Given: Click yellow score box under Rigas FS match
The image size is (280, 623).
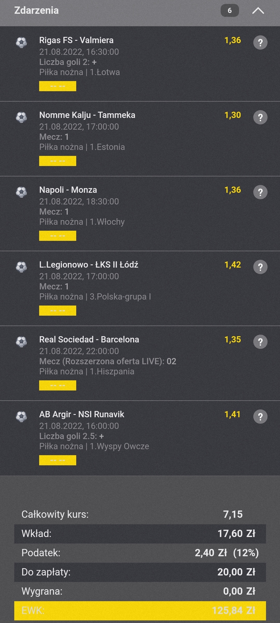Looking at the screenshot, I should pyautogui.click(x=58, y=86).
